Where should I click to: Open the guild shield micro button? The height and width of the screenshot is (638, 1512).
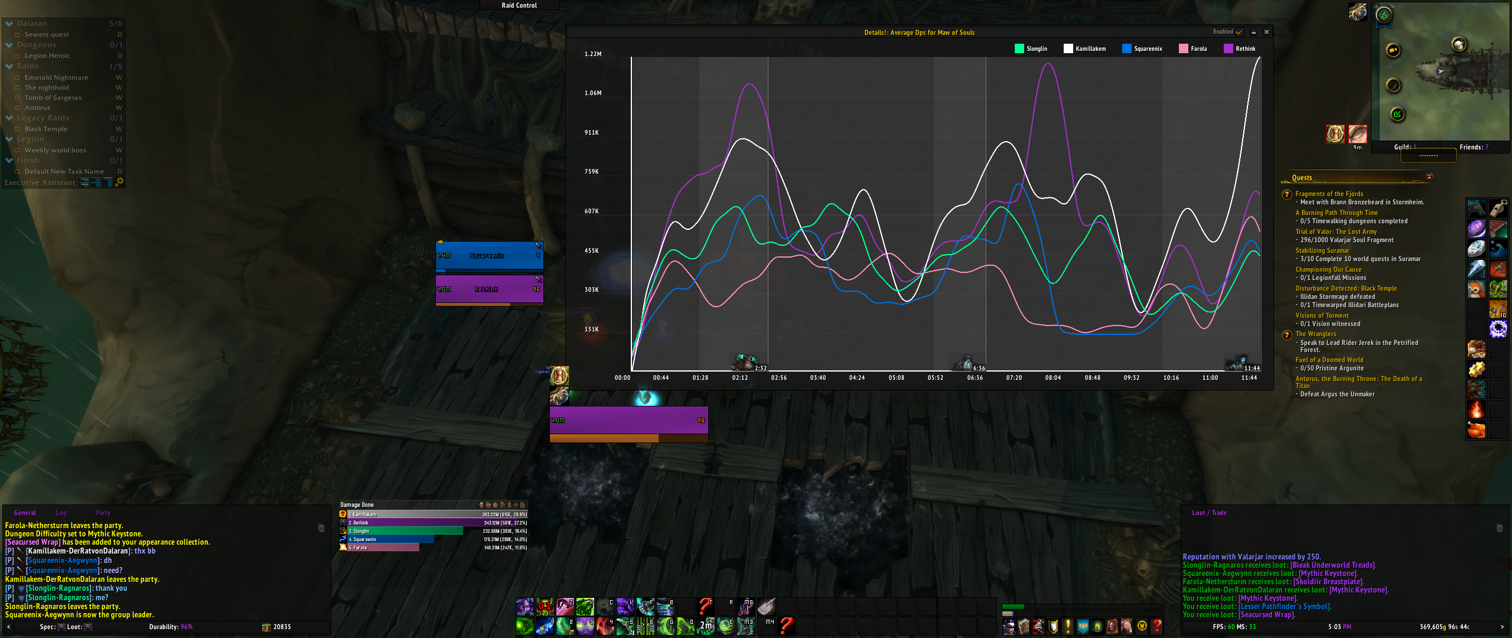tap(1083, 626)
